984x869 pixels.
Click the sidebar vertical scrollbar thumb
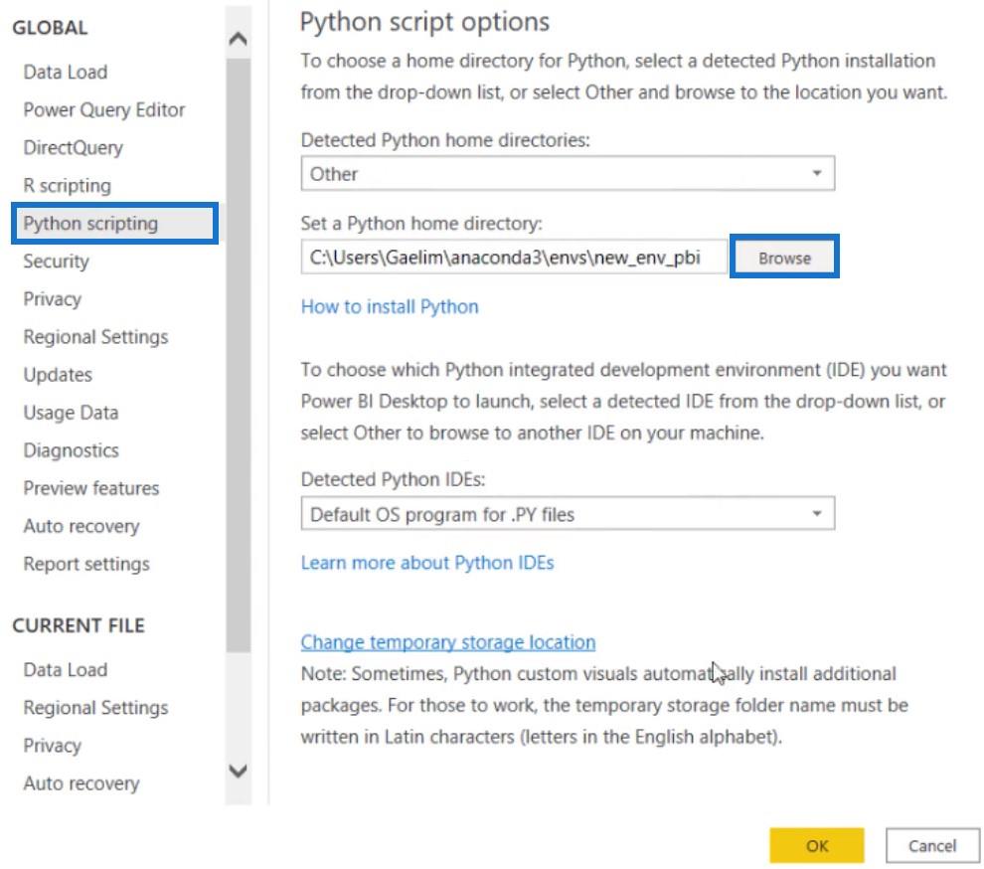238,355
